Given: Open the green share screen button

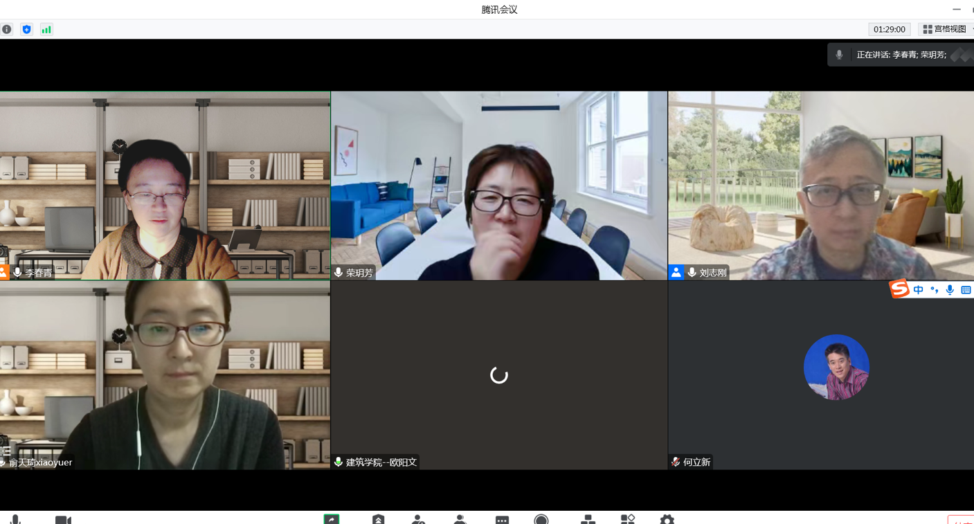Looking at the screenshot, I should [x=332, y=519].
